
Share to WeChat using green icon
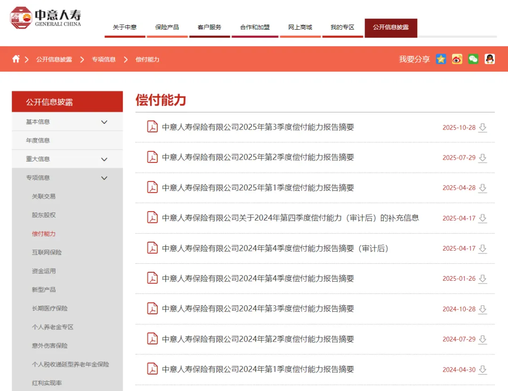coord(473,59)
